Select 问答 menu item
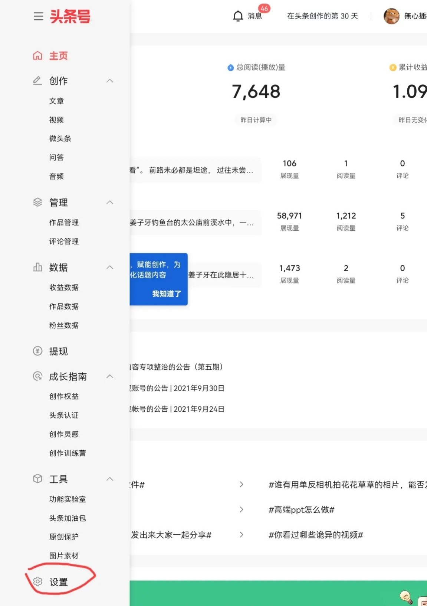Image resolution: width=427 pixels, height=606 pixels. coord(56,158)
